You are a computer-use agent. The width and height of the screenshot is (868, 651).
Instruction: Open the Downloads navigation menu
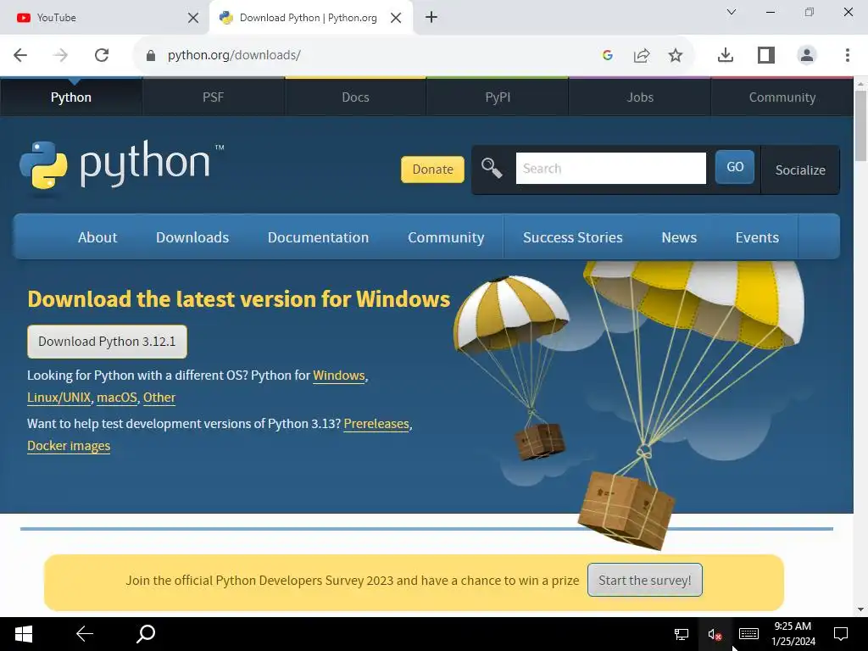pyautogui.click(x=192, y=237)
